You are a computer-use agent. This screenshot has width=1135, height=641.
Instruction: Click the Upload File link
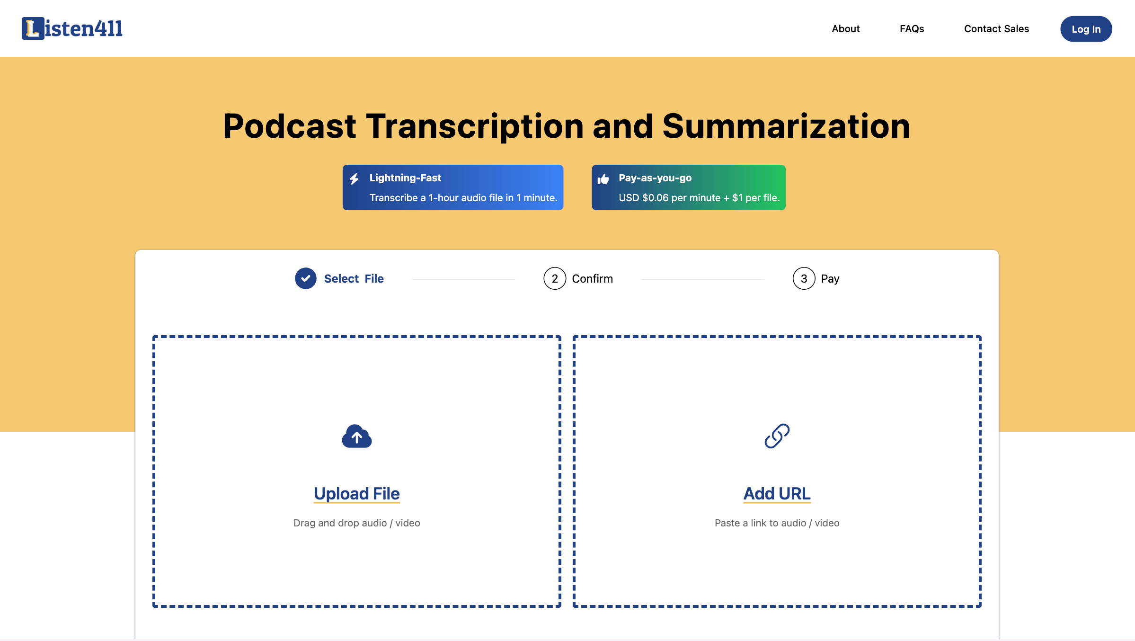[x=356, y=493]
